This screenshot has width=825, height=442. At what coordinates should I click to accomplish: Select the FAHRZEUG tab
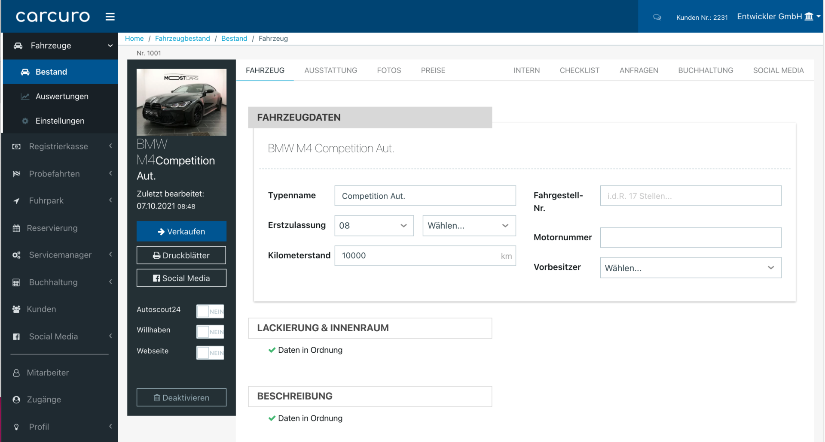[x=265, y=70]
